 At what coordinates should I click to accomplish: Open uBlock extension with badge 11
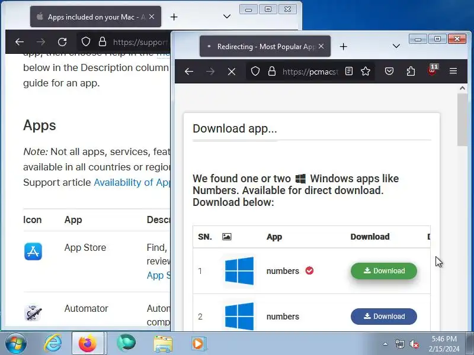[433, 70]
